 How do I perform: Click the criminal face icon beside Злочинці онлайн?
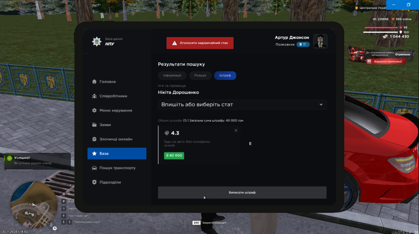(94, 139)
